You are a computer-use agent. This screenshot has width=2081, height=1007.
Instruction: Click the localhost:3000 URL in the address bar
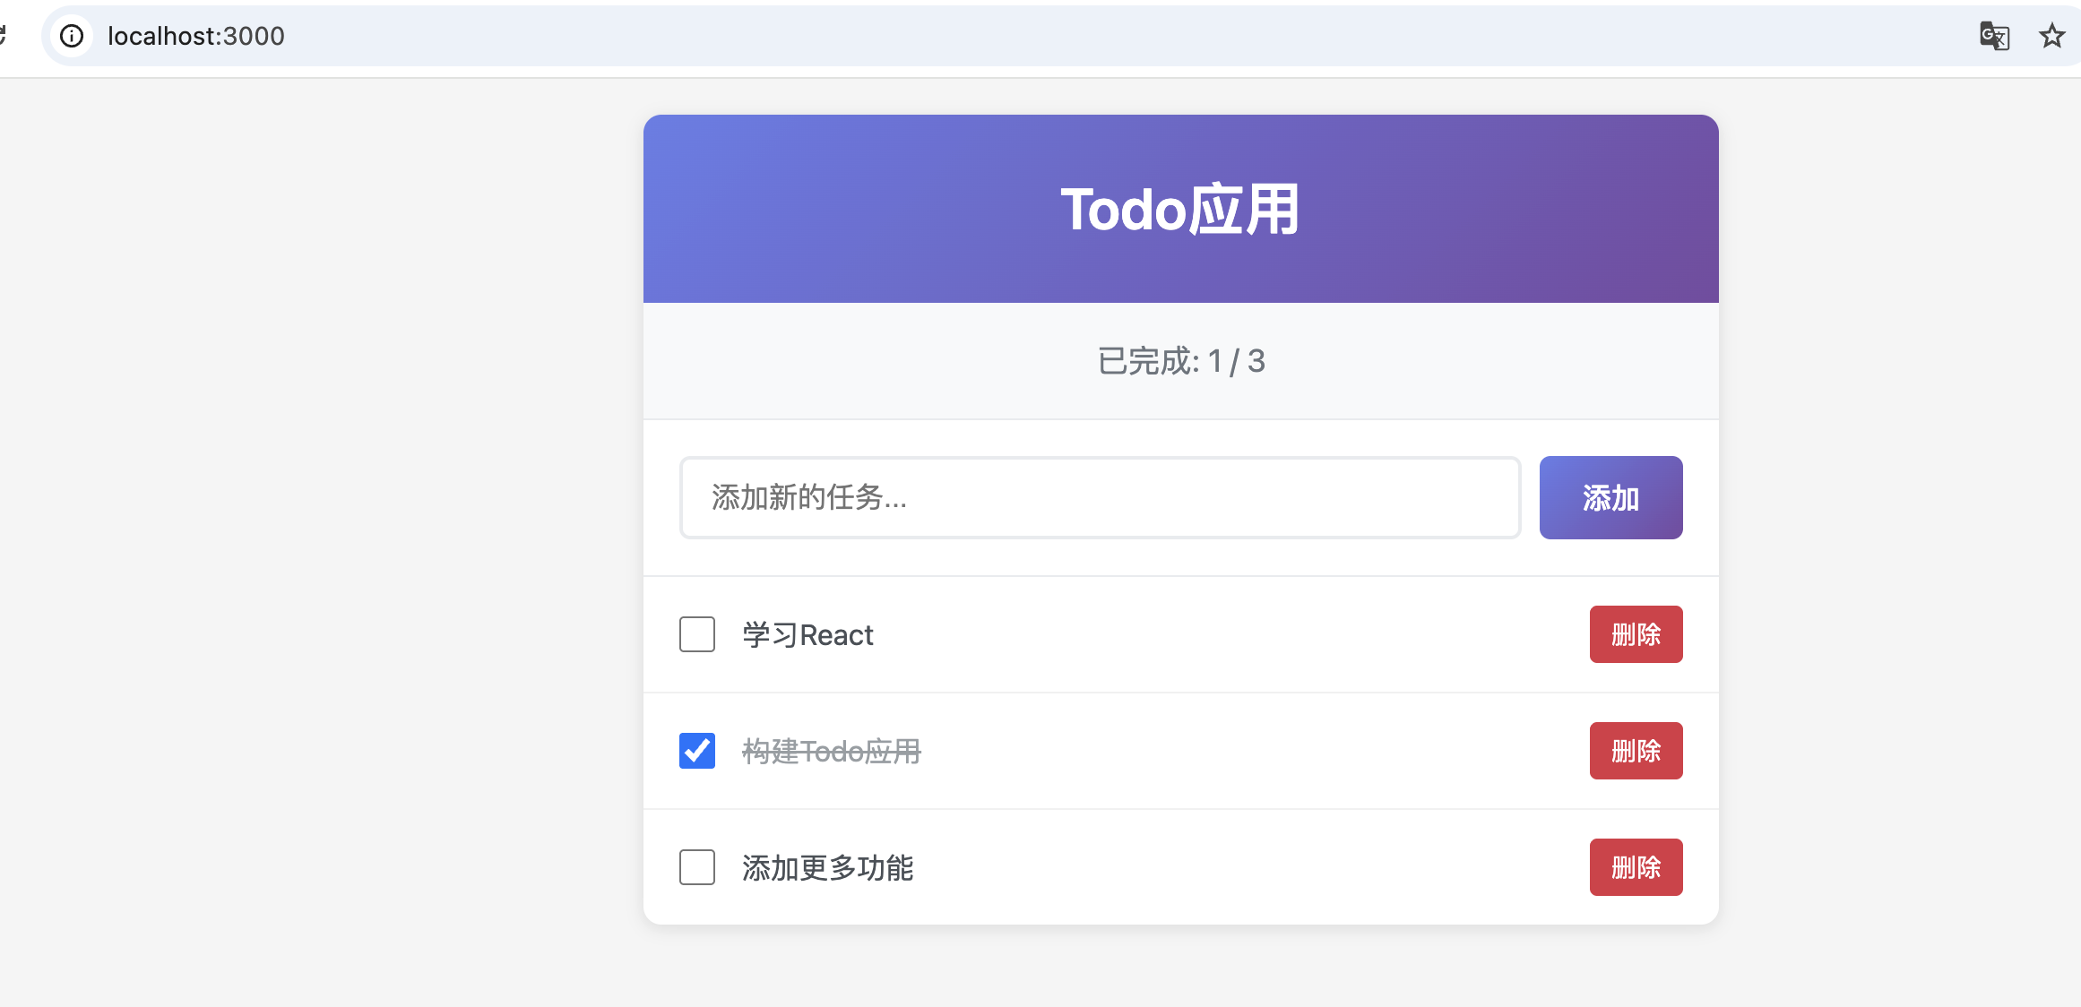(196, 36)
